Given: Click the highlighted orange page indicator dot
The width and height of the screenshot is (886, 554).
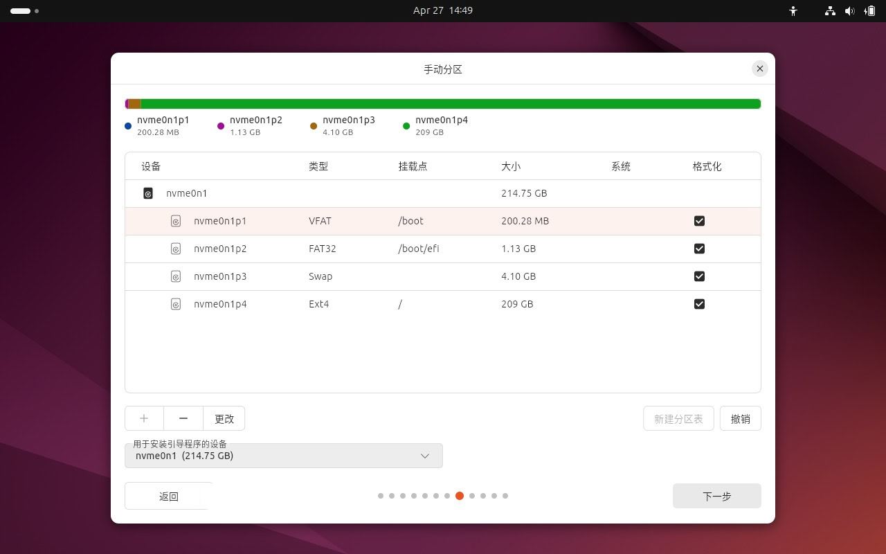Looking at the screenshot, I should [x=460, y=496].
